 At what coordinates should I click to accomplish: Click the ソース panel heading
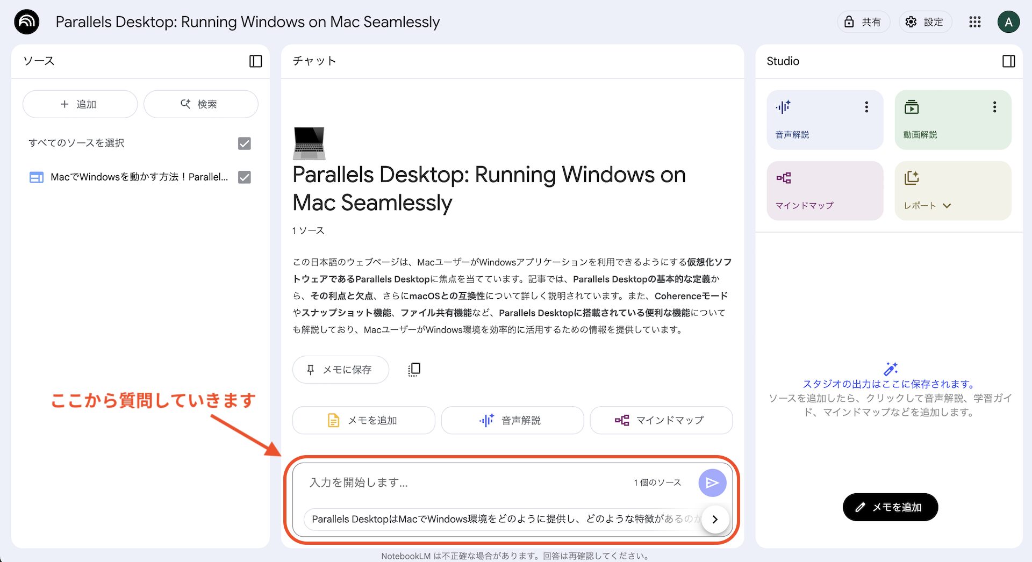tap(39, 61)
